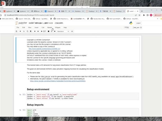This screenshot has width=162, height=121.
Task: Move the selected cell down
Action: point(38,31)
